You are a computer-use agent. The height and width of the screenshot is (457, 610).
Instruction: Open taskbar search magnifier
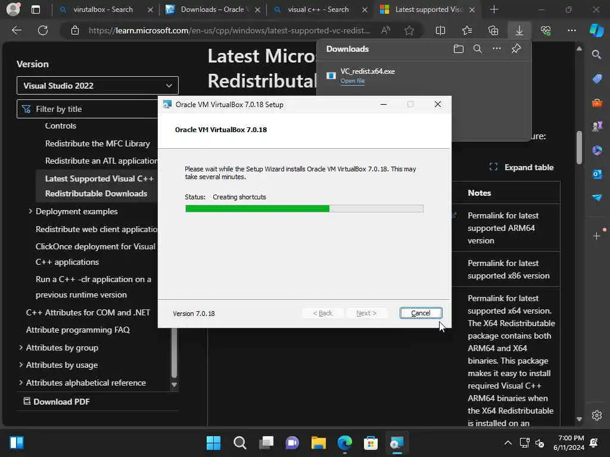point(239,443)
